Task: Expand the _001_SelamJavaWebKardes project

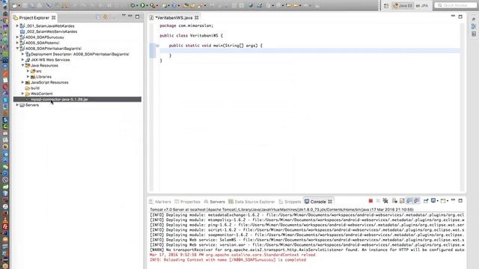Action: coord(17,26)
